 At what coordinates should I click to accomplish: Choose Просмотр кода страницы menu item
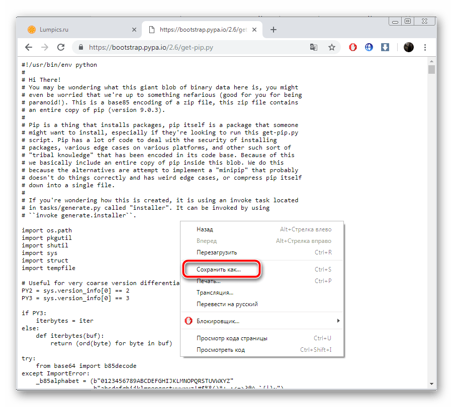(x=262, y=338)
